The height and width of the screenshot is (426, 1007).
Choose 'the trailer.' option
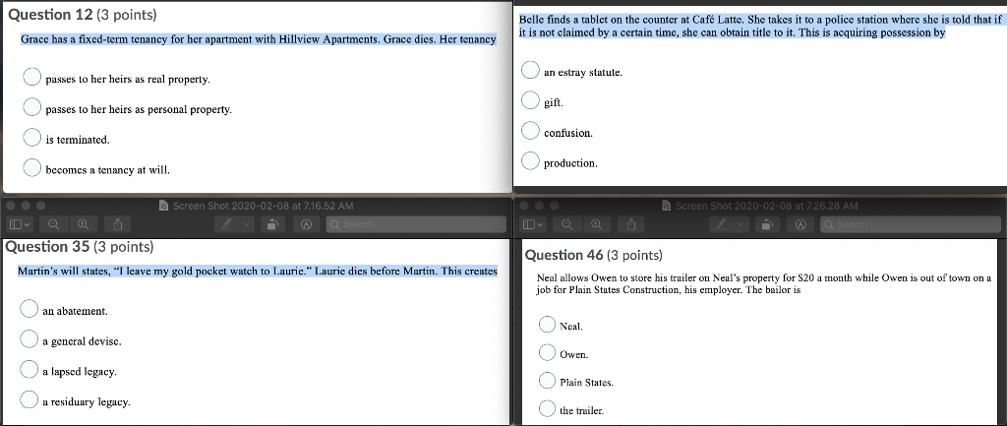pyautogui.click(x=547, y=408)
